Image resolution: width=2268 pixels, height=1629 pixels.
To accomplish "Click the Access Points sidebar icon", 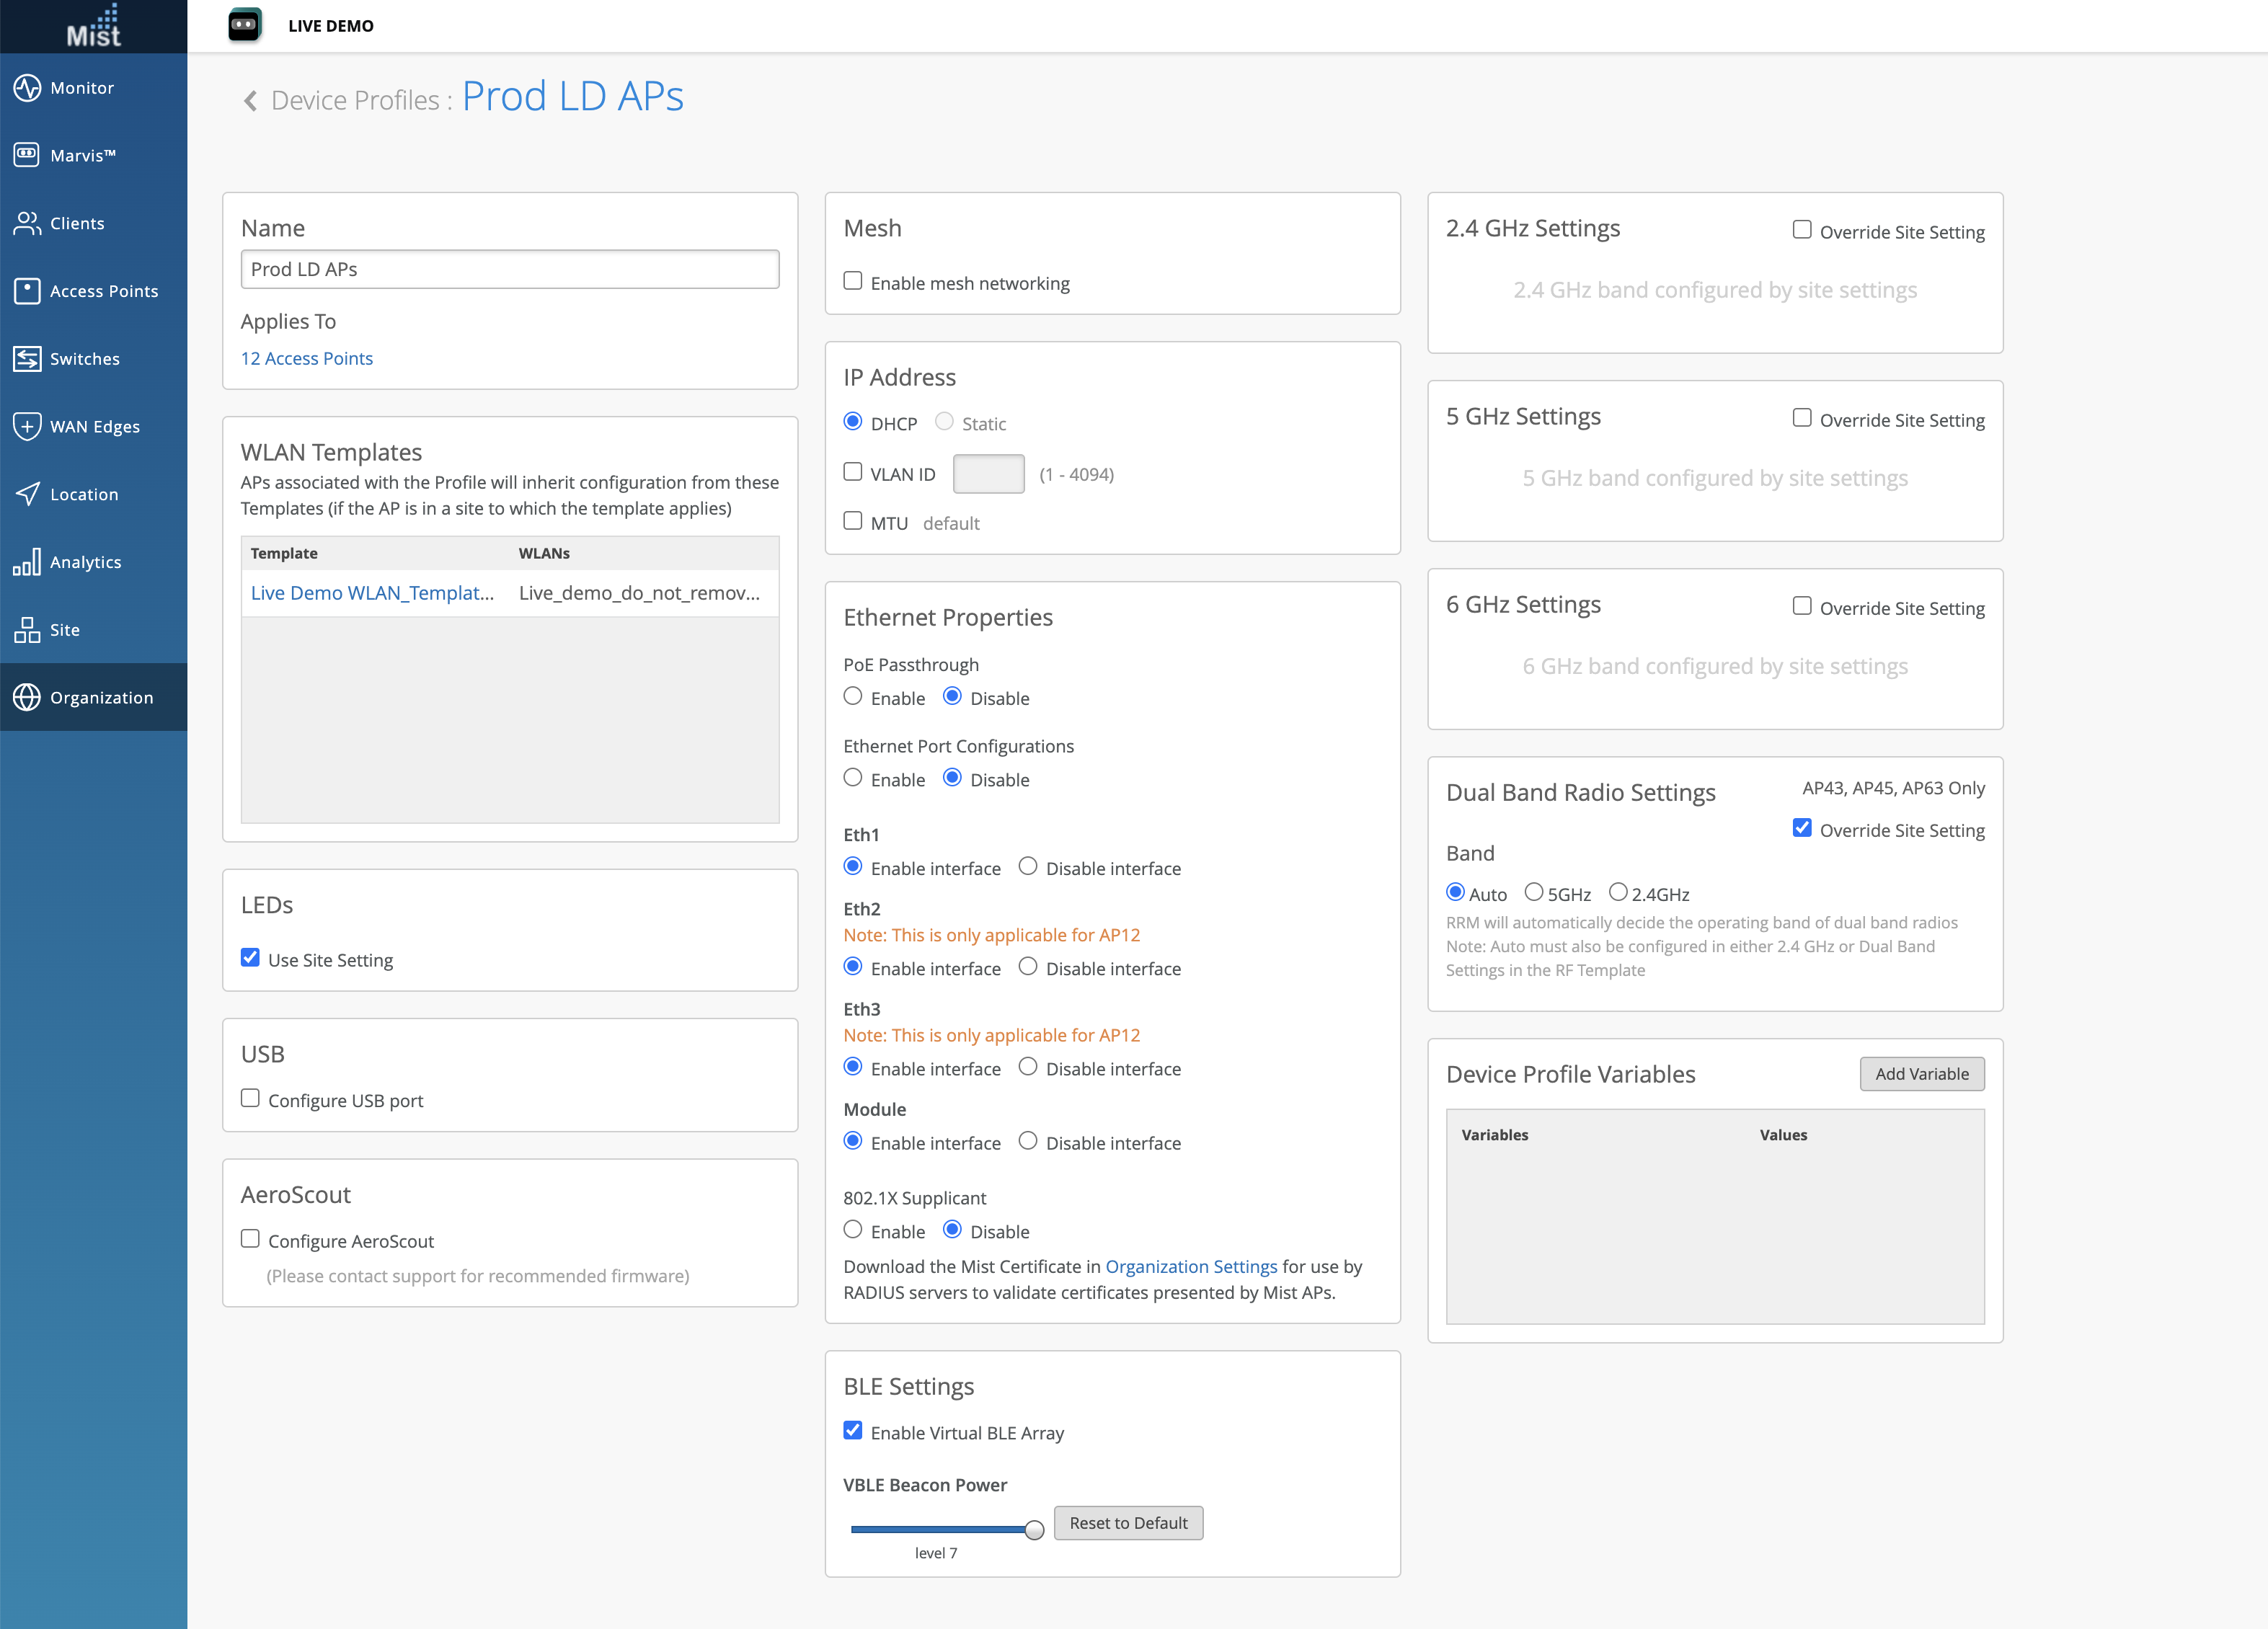I will tap(27, 291).
